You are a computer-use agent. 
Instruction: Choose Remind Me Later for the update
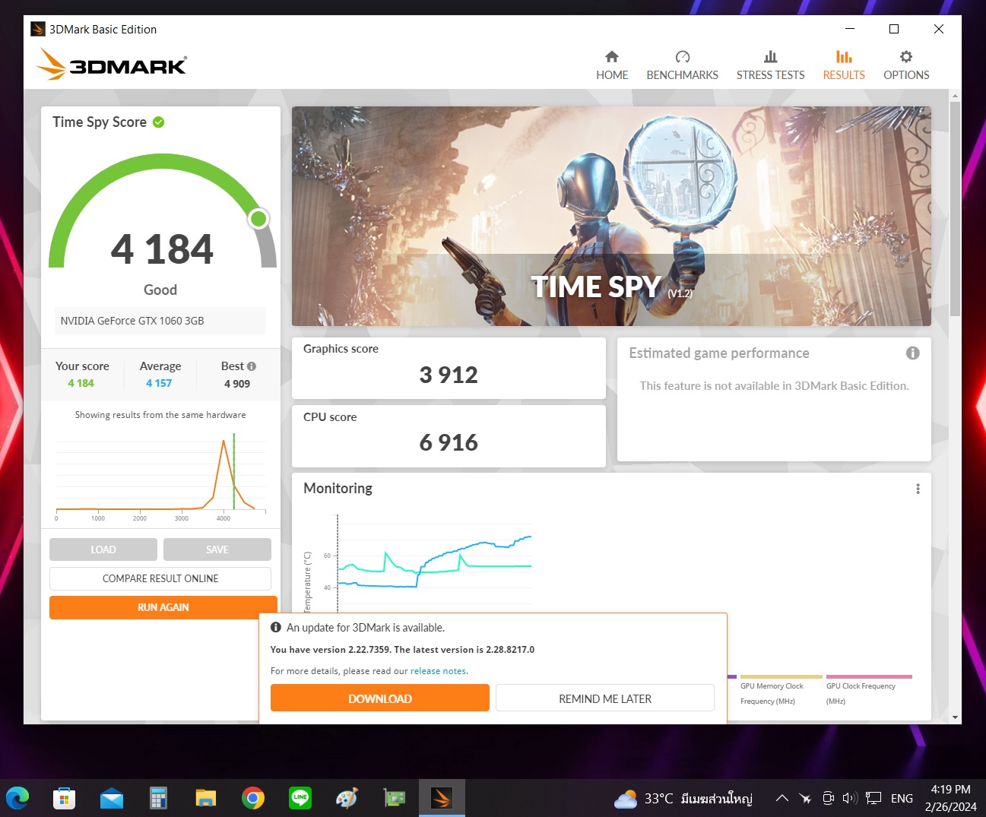click(605, 698)
